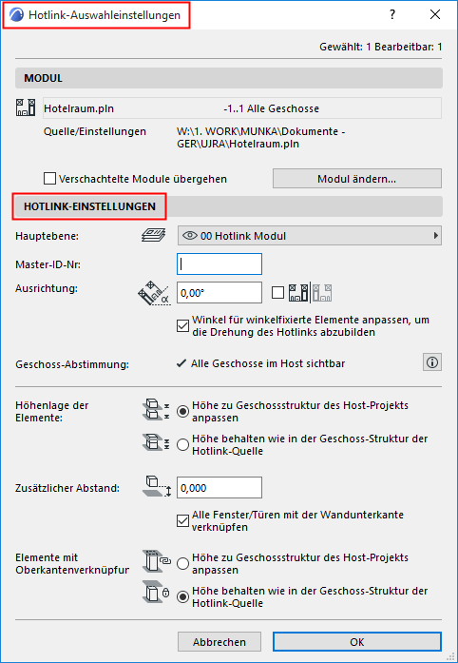
Task: Click Abbrechen to cancel
Action: click(x=219, y=642)
